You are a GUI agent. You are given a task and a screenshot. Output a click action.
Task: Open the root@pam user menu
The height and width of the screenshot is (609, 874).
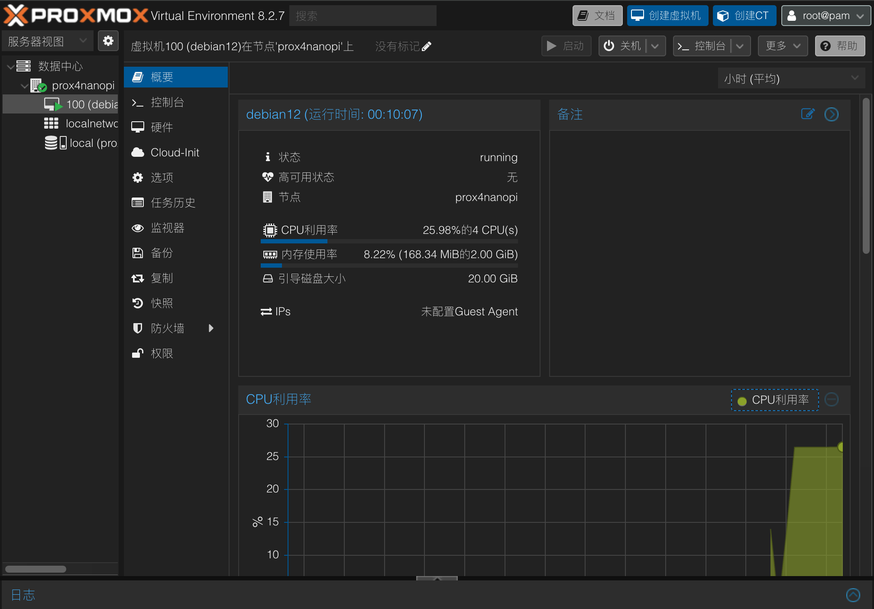pyautogui.click(x=826, y=16)
